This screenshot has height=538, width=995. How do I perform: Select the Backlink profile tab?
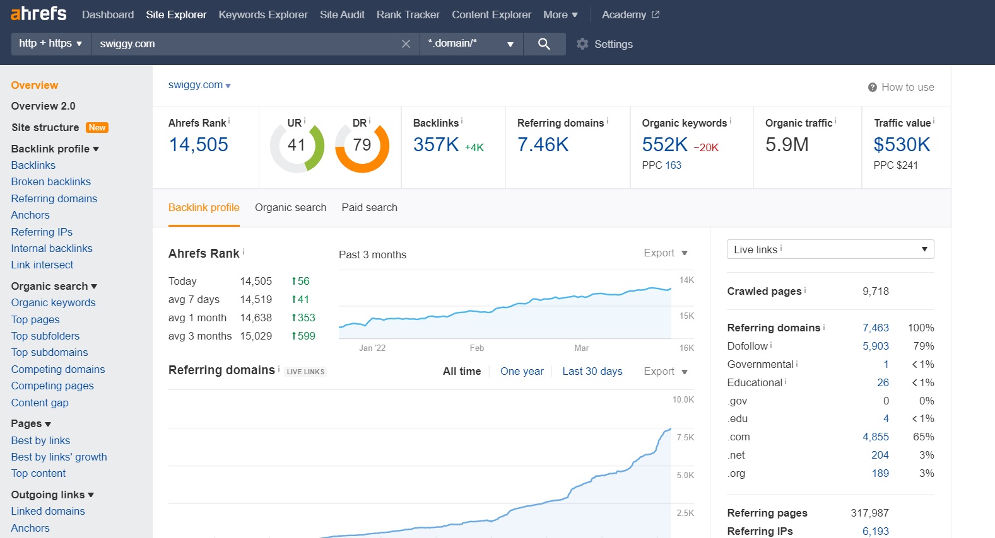pos(204,207)
